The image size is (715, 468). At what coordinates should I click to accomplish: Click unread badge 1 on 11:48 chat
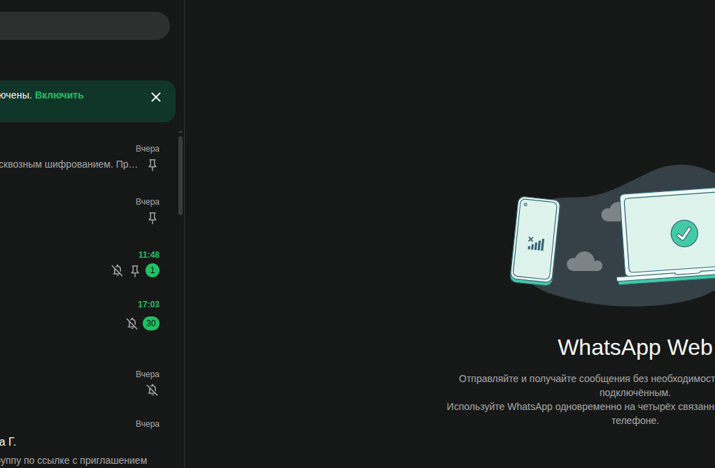click(153, 270)
